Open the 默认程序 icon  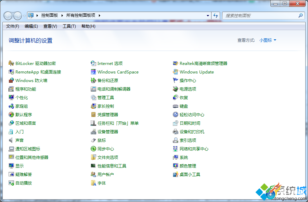coord(11,115)
